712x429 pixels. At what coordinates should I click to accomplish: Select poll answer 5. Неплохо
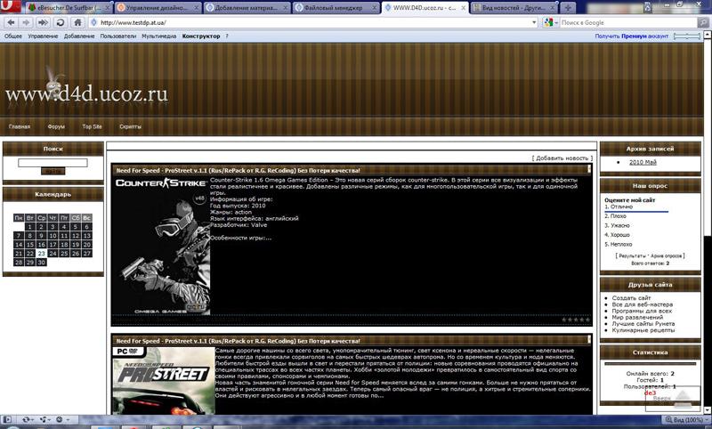(618, 244)
